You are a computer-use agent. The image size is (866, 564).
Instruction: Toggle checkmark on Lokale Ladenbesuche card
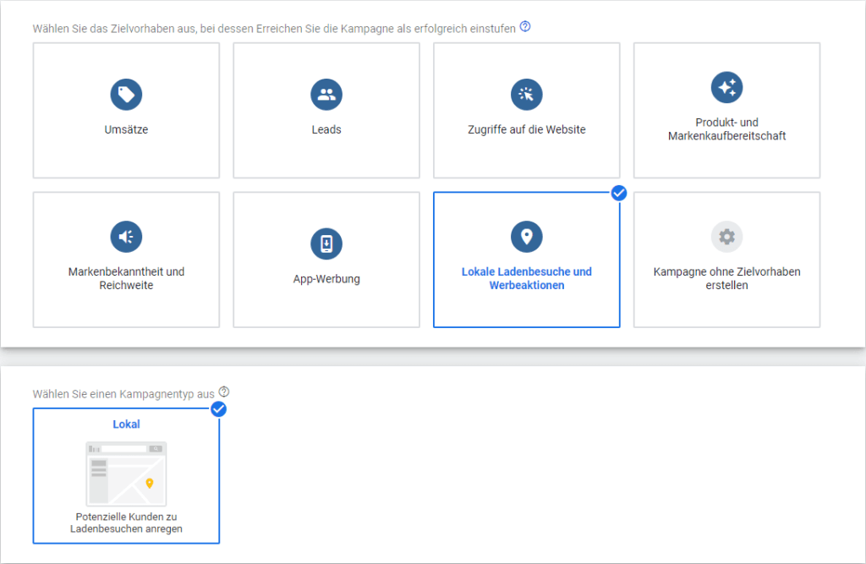pos(618,194)
